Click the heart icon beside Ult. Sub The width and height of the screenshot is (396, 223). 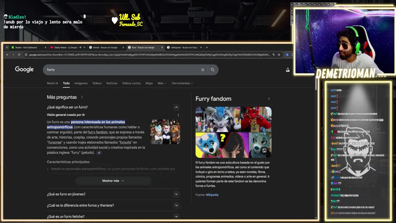click(114, 20)
